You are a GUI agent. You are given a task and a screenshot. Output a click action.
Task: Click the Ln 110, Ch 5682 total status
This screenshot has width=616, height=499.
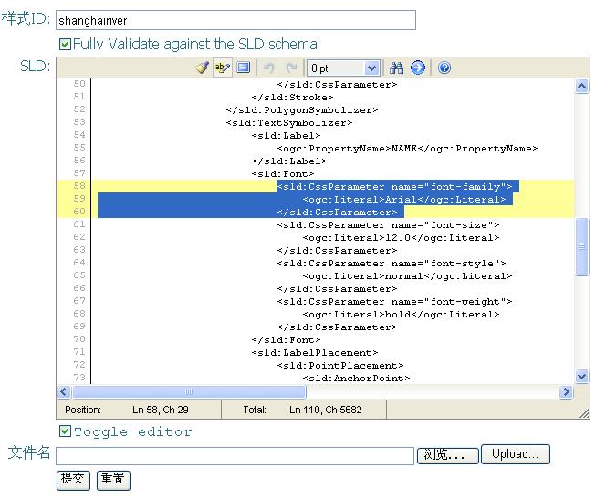pos(325,410)
